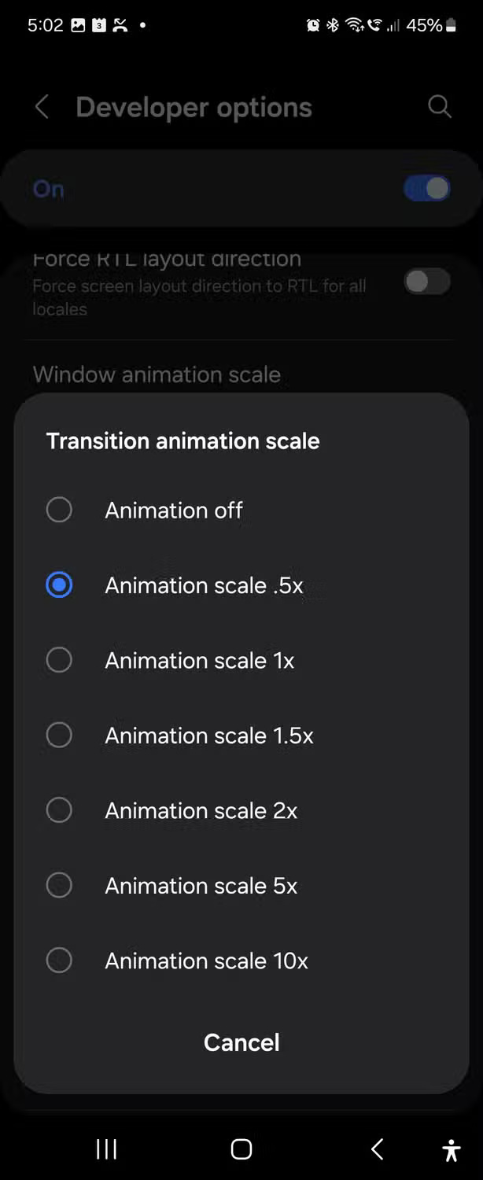
Task: Tap the Home button
Action: point(241,1149)
